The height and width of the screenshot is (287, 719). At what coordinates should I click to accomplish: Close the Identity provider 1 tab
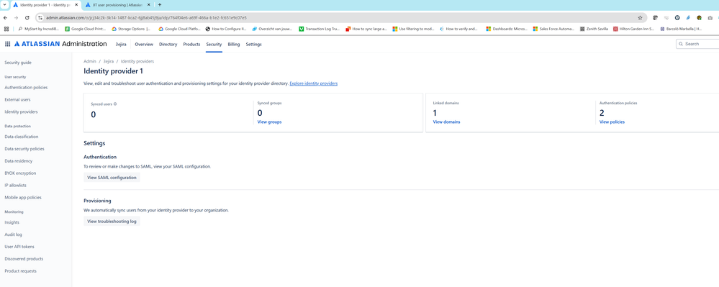(x=76, y=4)
